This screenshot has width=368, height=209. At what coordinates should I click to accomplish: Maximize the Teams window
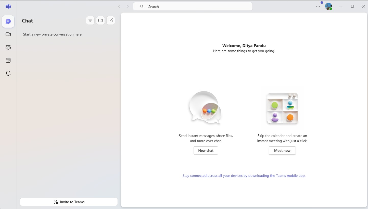[352, 6]
